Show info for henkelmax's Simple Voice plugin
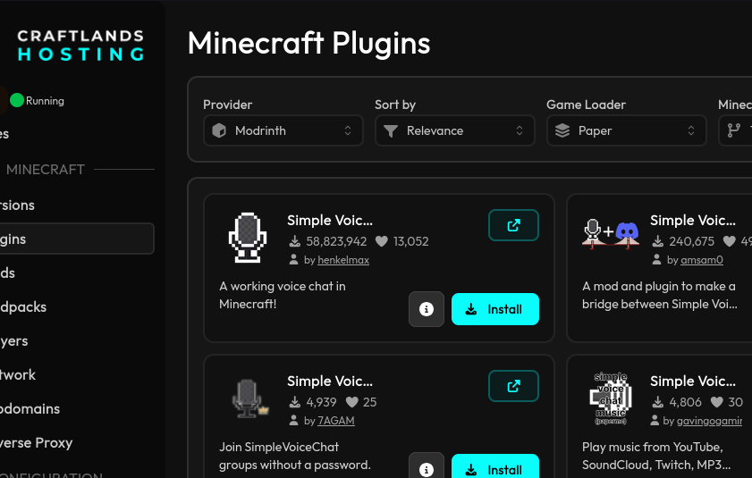This screenshot has height=478, width=752. click(427, 309)
